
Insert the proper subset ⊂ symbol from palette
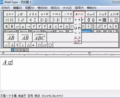pyautogui.click(x=76, y=33)
